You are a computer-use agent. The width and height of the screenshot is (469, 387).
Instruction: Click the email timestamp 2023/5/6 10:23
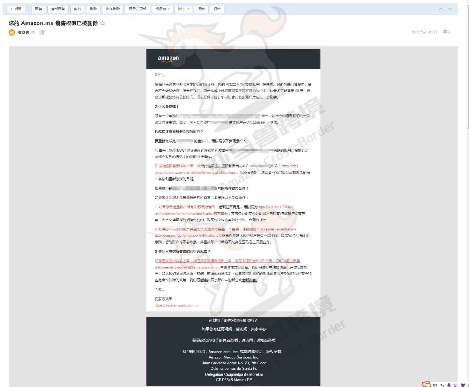(x=425, y=32)
